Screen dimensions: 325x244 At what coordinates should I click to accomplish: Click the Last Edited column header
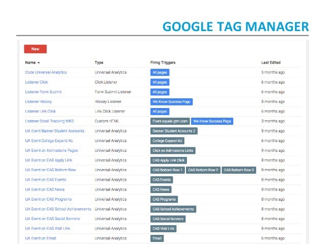click(270, 62)
